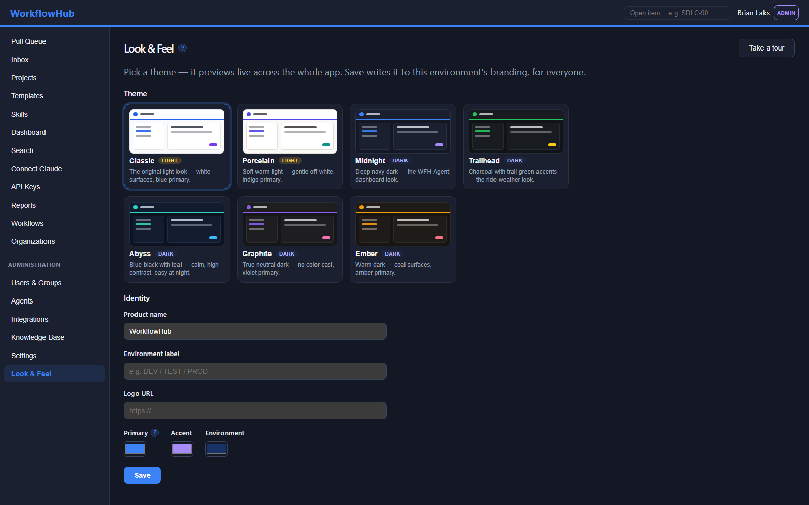This screenshot has width=809, height=505.
Task: Open the Primary color swatch
Action: click(x=135, y=449)
